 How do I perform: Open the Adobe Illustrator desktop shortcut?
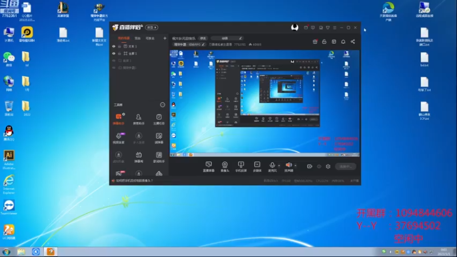coord(9,159)
